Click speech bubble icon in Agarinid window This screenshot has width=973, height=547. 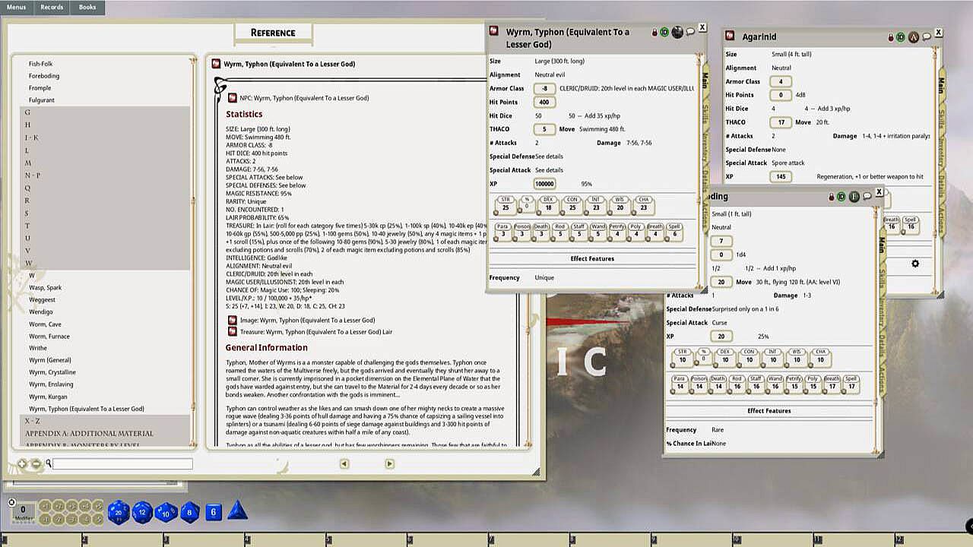point(927,36)
